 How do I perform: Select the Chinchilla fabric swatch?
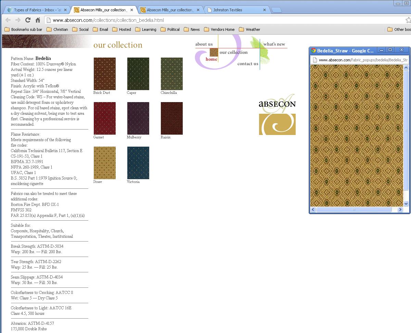(x=172, y=74)
